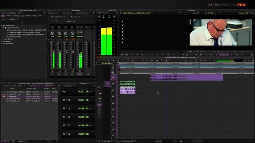The width and height of the screenshot is (255, 143).
Task: Collapse the _Screencaps folder
Action: point(2,25)
